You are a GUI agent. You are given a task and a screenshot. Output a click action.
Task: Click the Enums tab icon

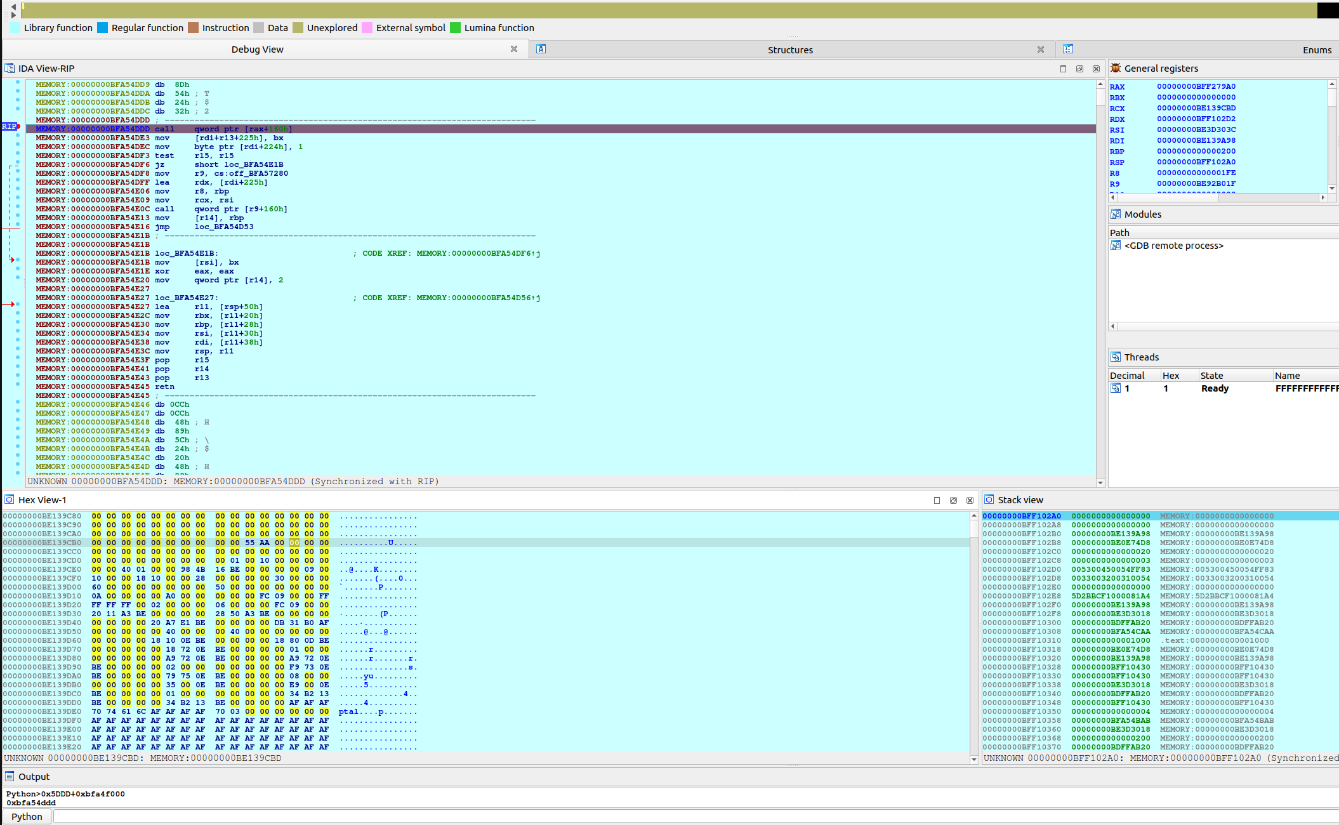click(1068, 49)
